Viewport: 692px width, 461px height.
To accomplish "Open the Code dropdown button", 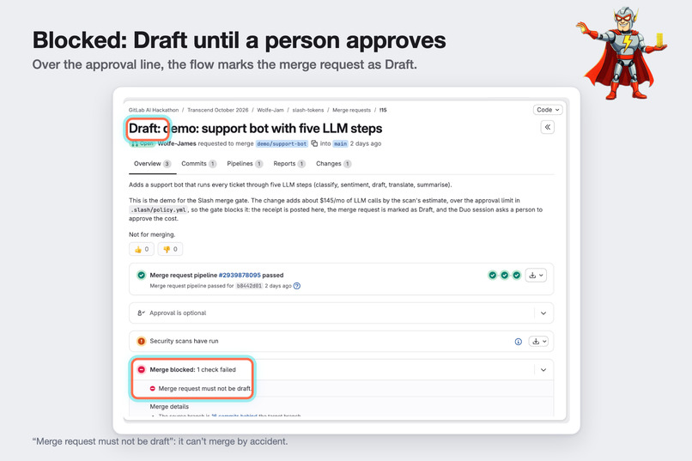I will (548, 110).
